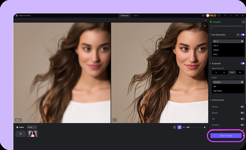Image resolution: width=246 pixels, height=150 pixels.
Task: Click Export 1 images button
Action: (x=226, y=136)
